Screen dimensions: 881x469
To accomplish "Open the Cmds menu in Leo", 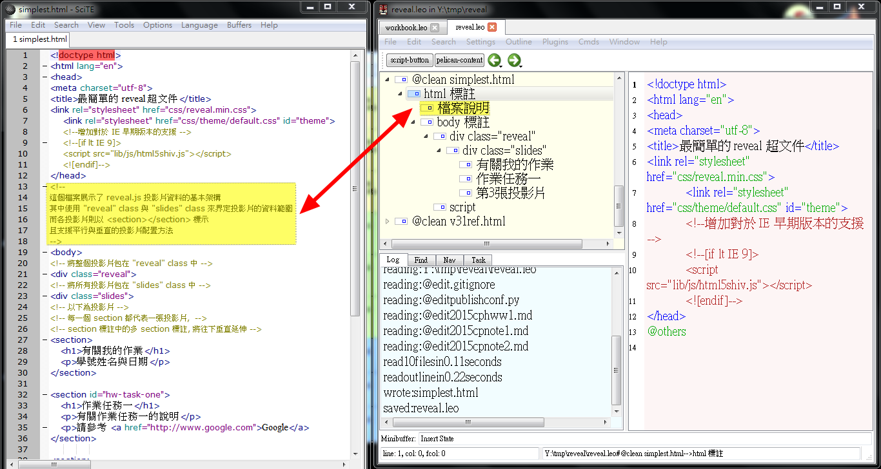I will tap(588, 42).
